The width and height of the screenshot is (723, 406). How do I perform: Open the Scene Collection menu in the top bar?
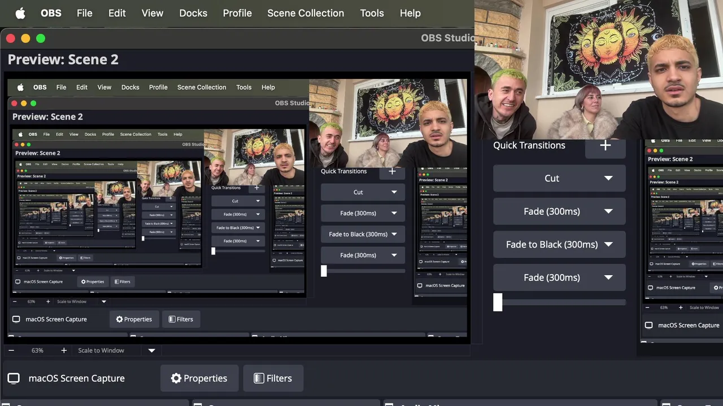tap(306, 13)
